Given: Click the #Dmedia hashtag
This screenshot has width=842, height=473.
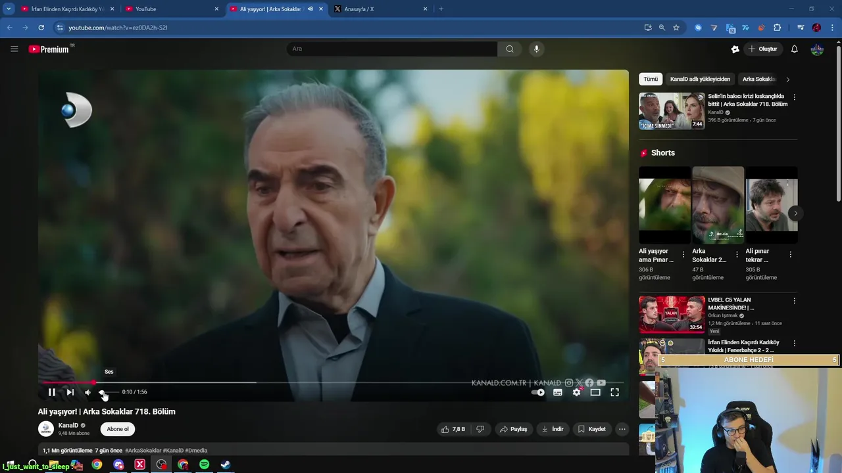Looking at the screenshot, I should (196, 451).
